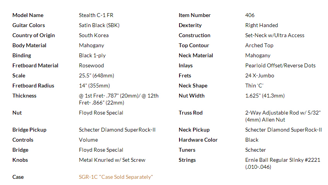Select the Fretboard Material Rosewood value
The width and height of the screenshot is (328, 185).
[x=91, y=65]
